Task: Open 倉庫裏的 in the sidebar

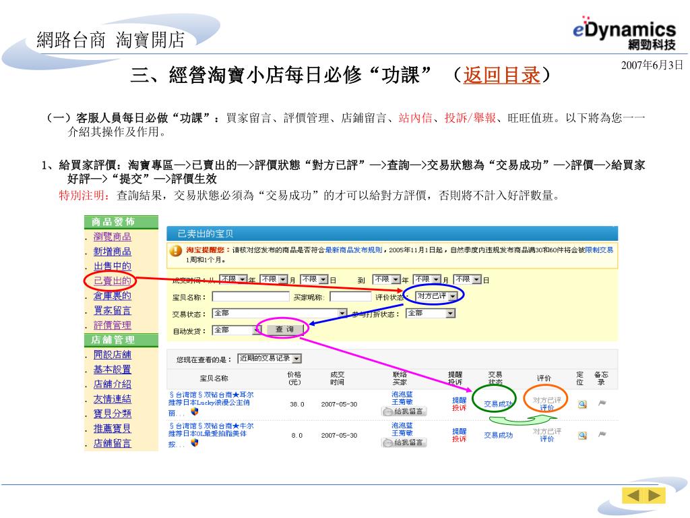Action: pyautogui.click(x=113, y=295)
